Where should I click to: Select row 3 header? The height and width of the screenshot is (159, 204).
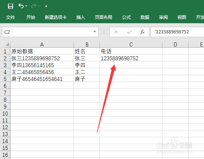pyautogui.click(x=5, y=65)
